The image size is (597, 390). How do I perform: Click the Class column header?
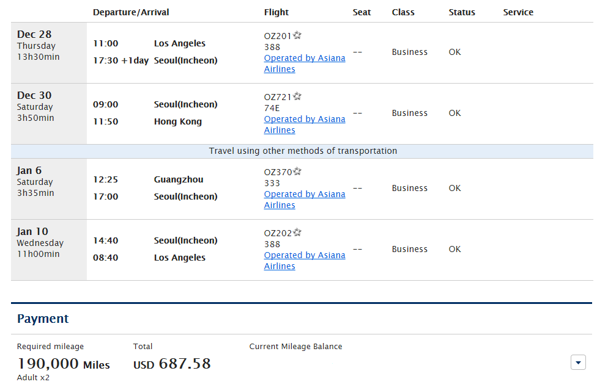(x=403, y=12)
